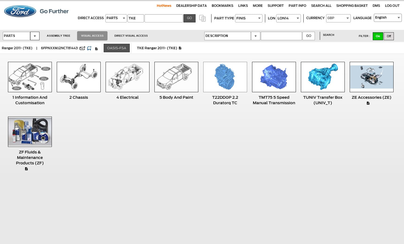Turn the filter Off
The image size is (404, 244).
click(x=389, y=36)
